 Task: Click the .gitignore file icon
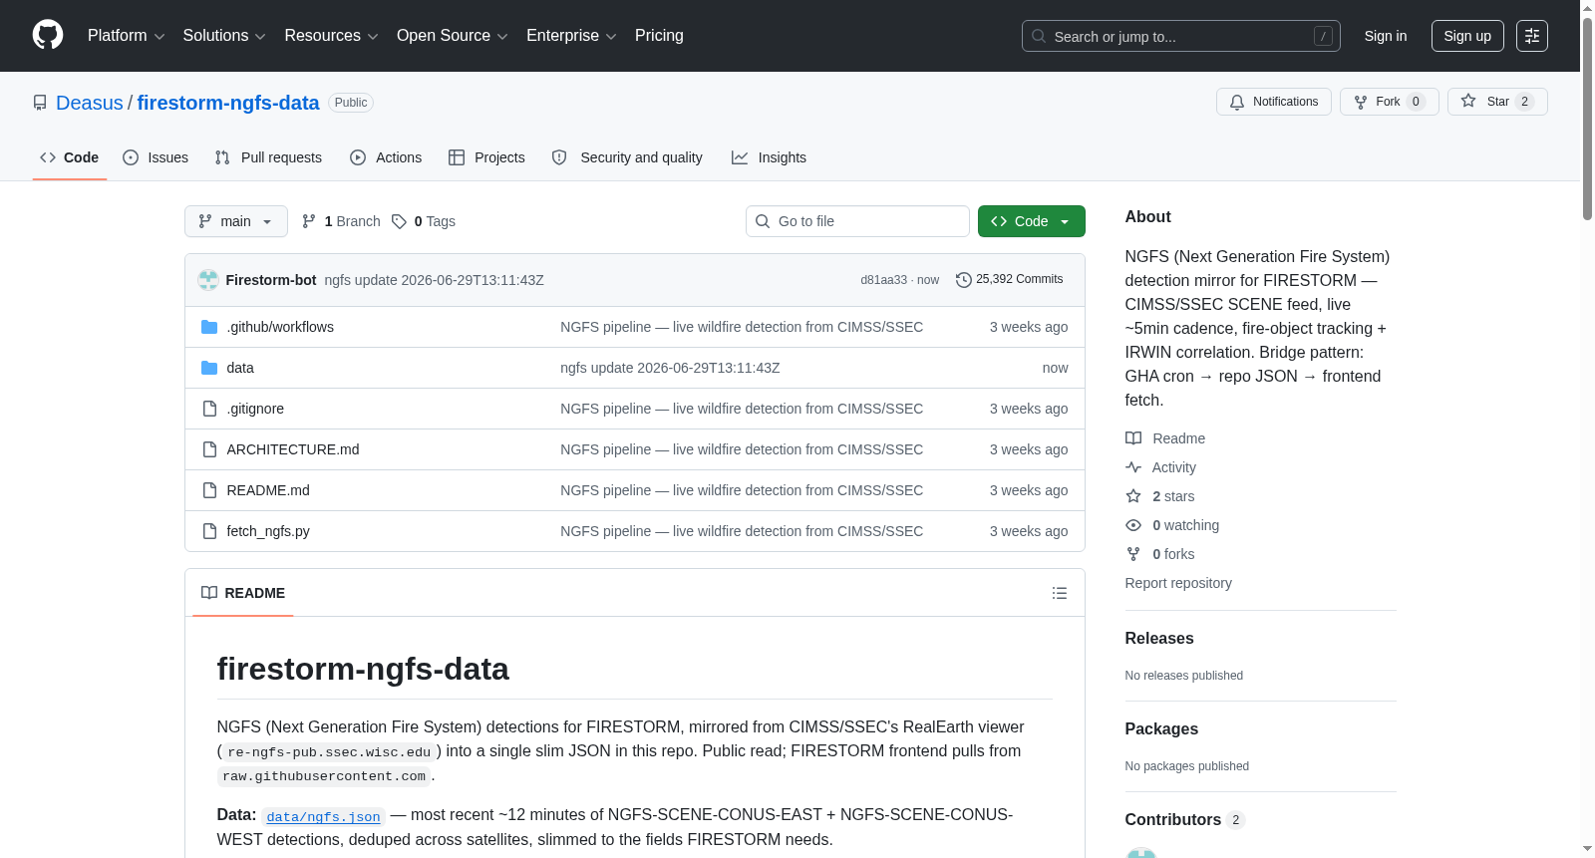(209, 409)
